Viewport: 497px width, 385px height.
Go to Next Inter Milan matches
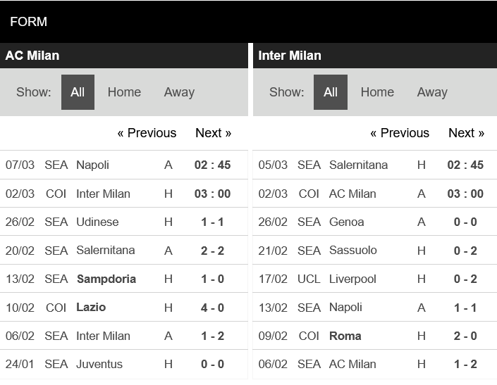point(466,133)
